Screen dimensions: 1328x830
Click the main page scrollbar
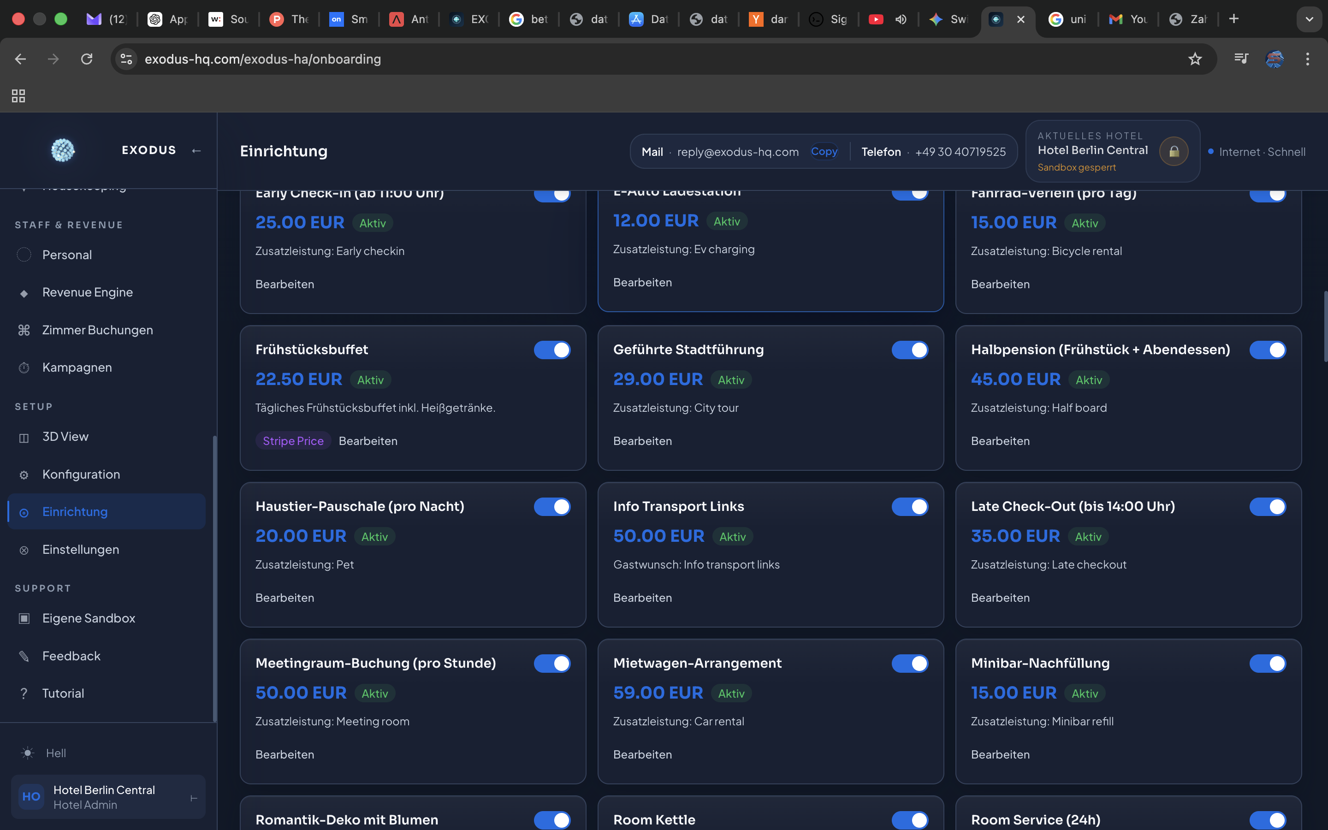pyautogui.click(x=1325, y=326)
